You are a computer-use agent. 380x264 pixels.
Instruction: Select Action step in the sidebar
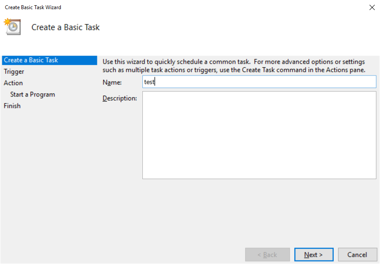point(13,82)
